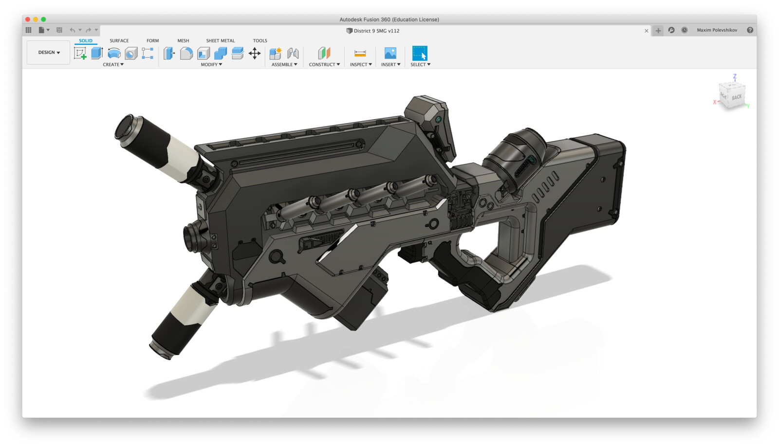The width and height of the screenshot is (779, 447).
Task: Click the File menu dropdown arrow
Action: (x=48, y=30)
